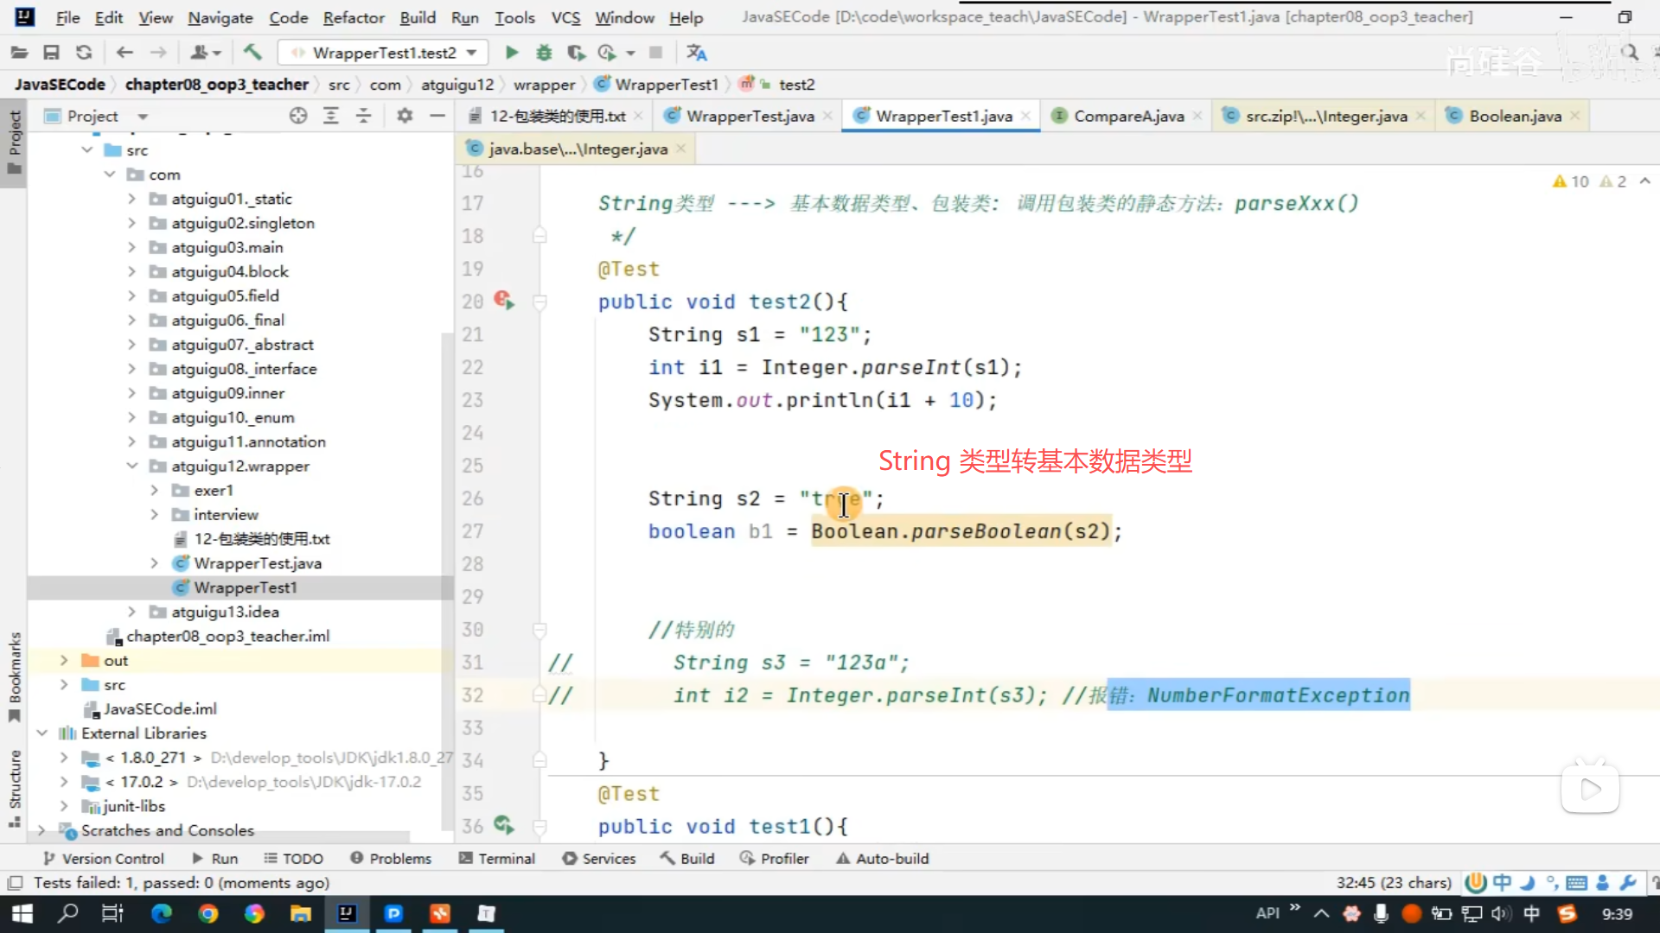Open Project panel gear settings
The image size is (1660, 933).
click(405, 116)
